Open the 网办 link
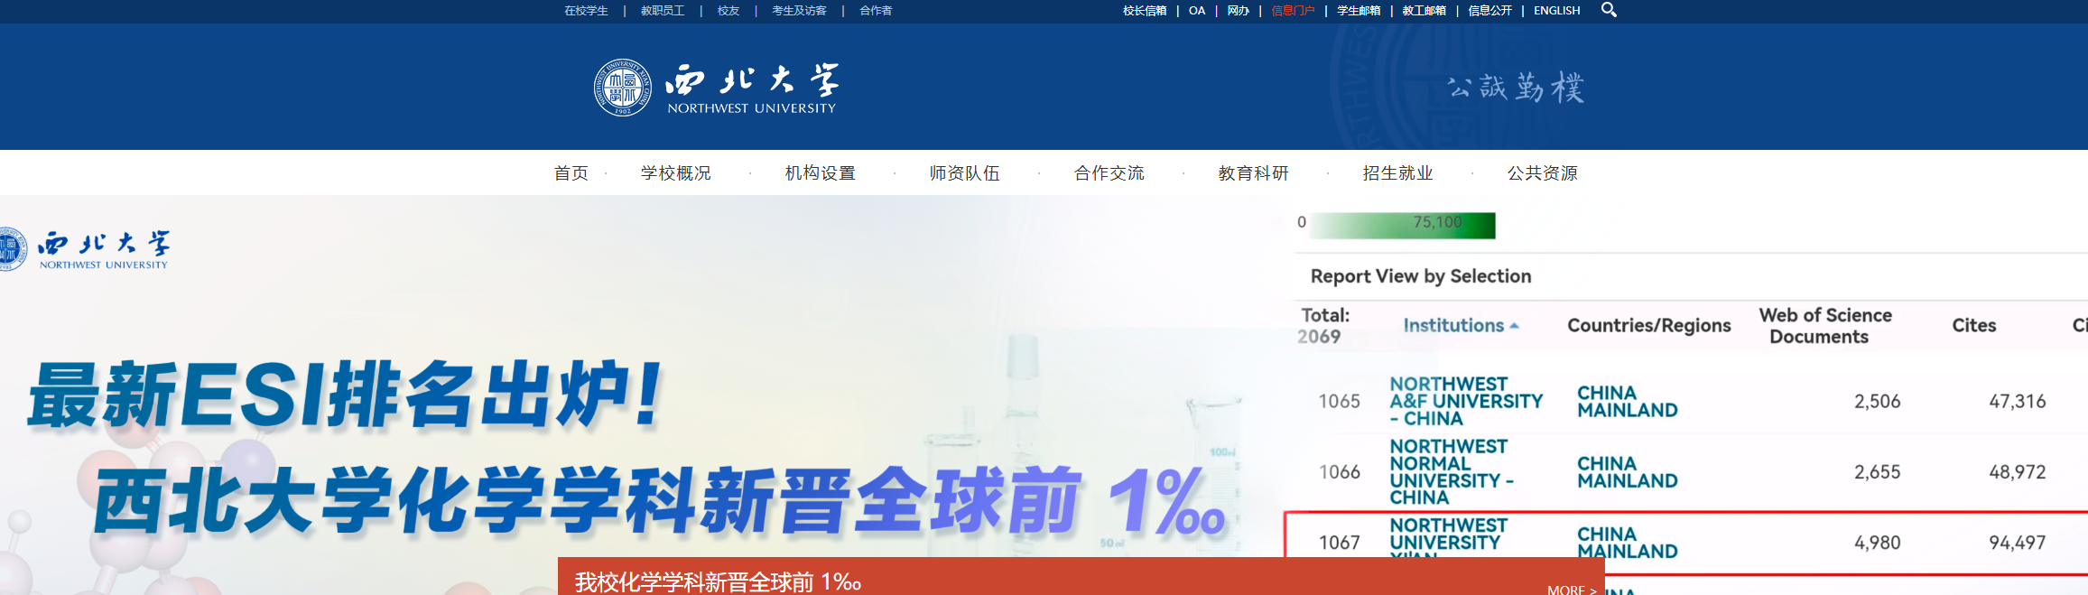 click(x=1239, y=11)
